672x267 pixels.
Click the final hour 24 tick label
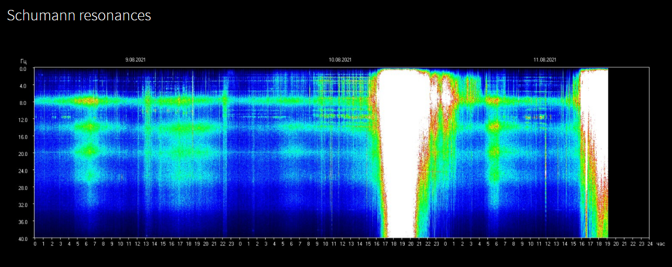click(650, 244)
